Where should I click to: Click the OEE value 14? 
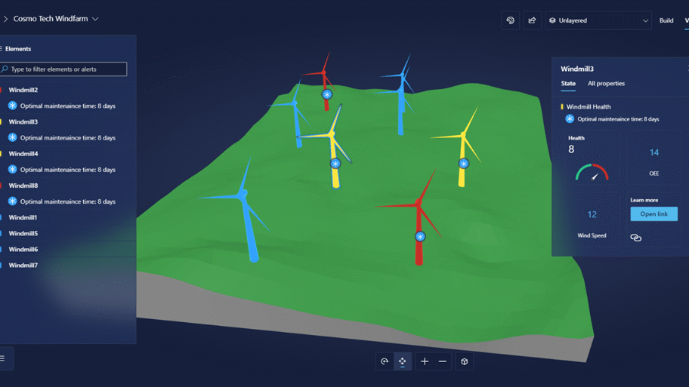coord(653,152)
